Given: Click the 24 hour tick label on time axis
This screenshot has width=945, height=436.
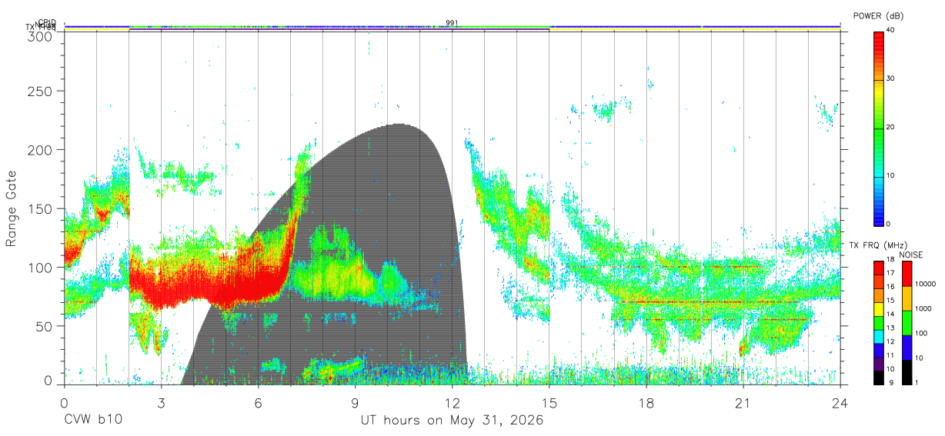Looking at the screenshot, I should pyautogui.click(x=840, y=403).
